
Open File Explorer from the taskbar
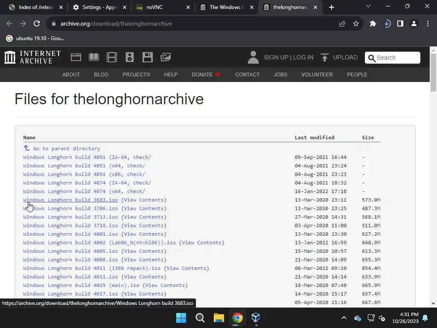pyautogui.click(x=219, y=318)
